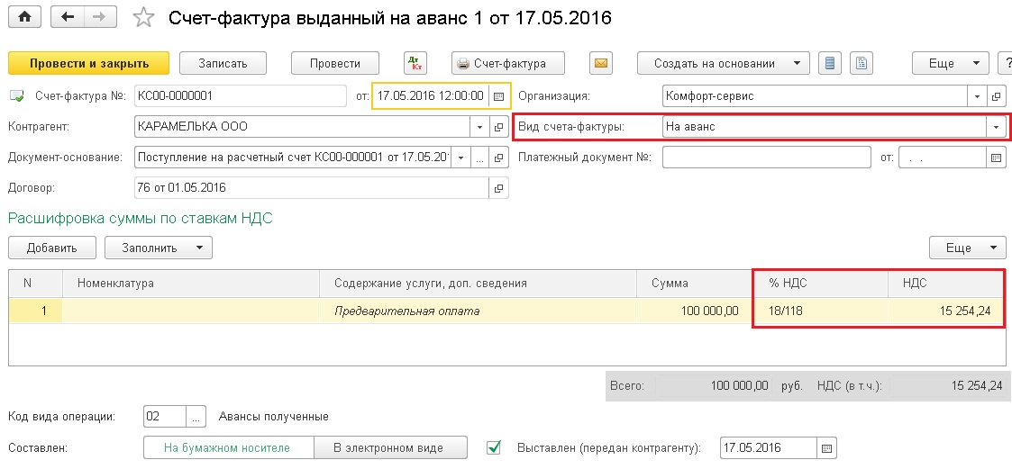Open the document structure list icon

[x=831, y=63]
